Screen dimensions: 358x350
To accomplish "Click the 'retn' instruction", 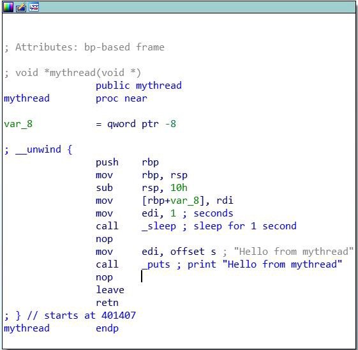I will click(x=107, y=303).
